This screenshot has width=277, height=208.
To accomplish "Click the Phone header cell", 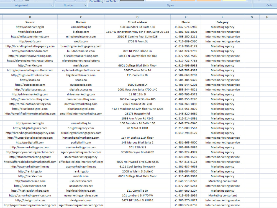I will tap(186, 22).
